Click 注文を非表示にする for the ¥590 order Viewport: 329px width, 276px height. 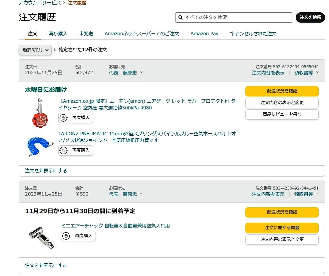[x=46, y=265]
